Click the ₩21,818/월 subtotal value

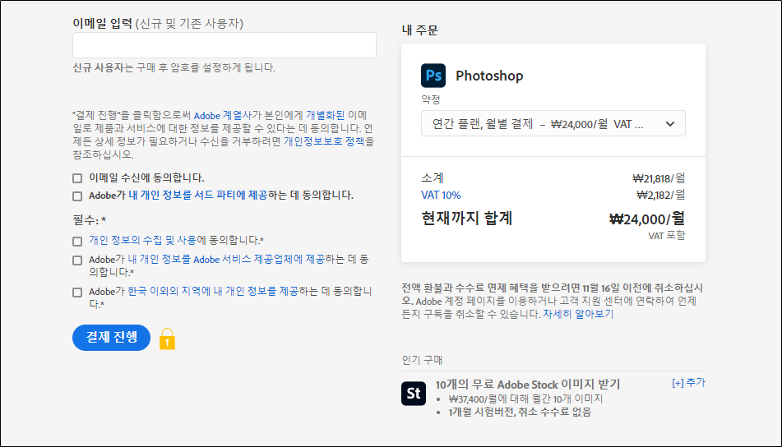point(659,178)
